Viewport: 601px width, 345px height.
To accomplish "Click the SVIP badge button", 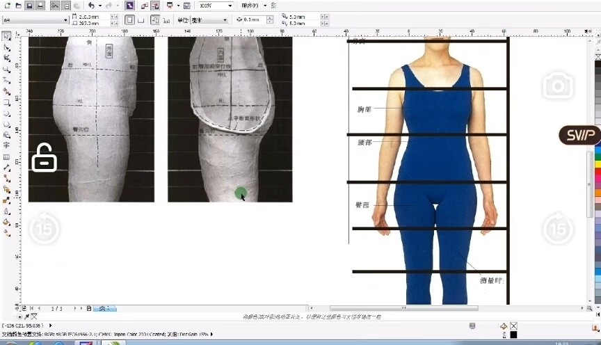I will pos(579,135).
